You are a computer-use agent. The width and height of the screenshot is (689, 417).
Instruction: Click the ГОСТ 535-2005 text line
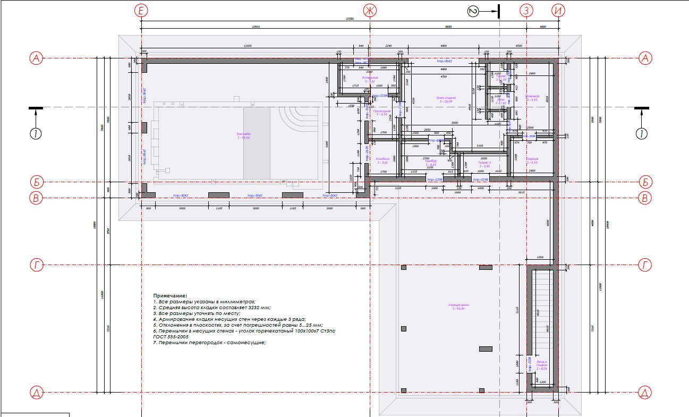tap(172, 337)
